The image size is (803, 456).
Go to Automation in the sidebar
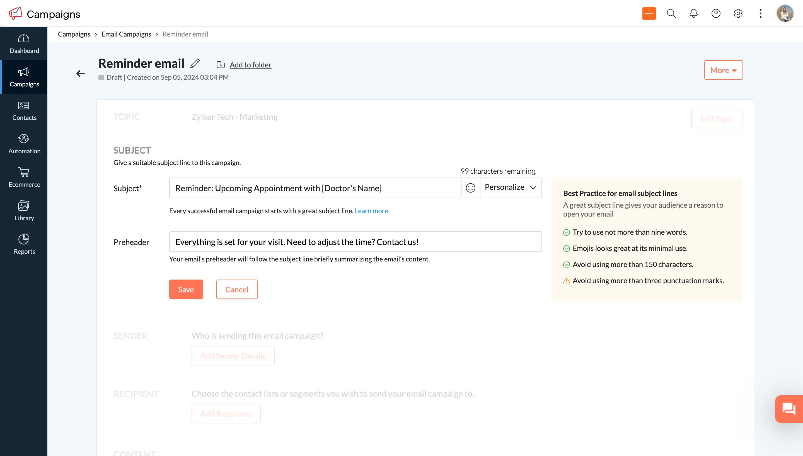pyautogui.click(x=24, y=144)
